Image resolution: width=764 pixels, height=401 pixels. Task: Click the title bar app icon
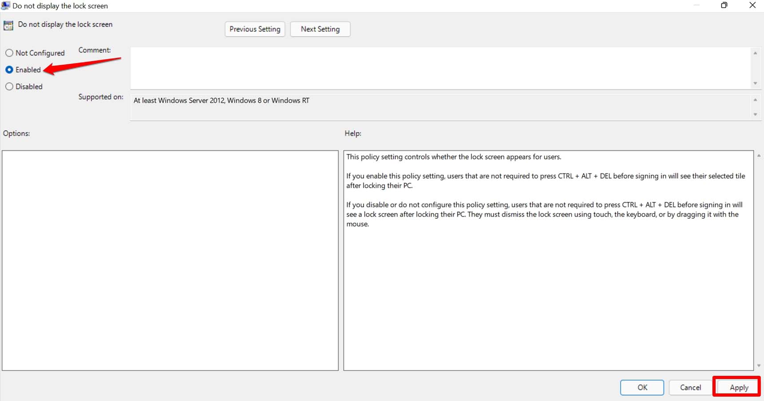(5, 6)
